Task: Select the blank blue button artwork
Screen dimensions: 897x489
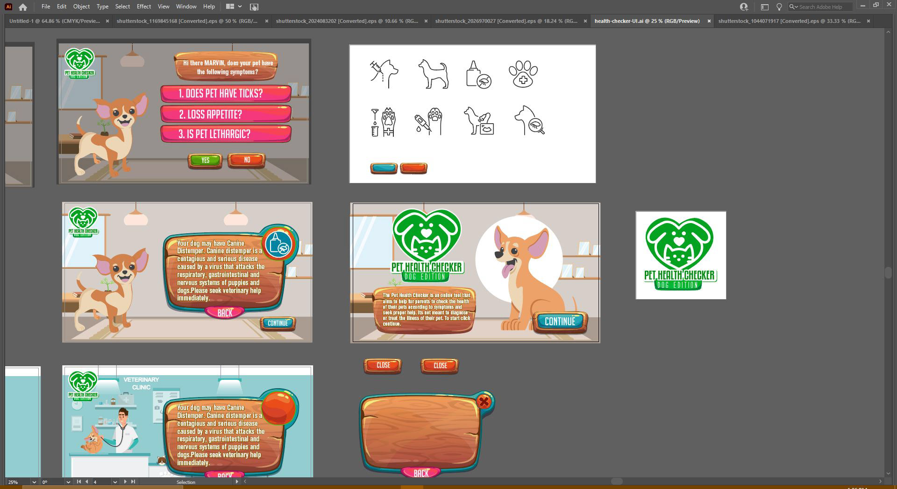Action: tap(384, 168)
